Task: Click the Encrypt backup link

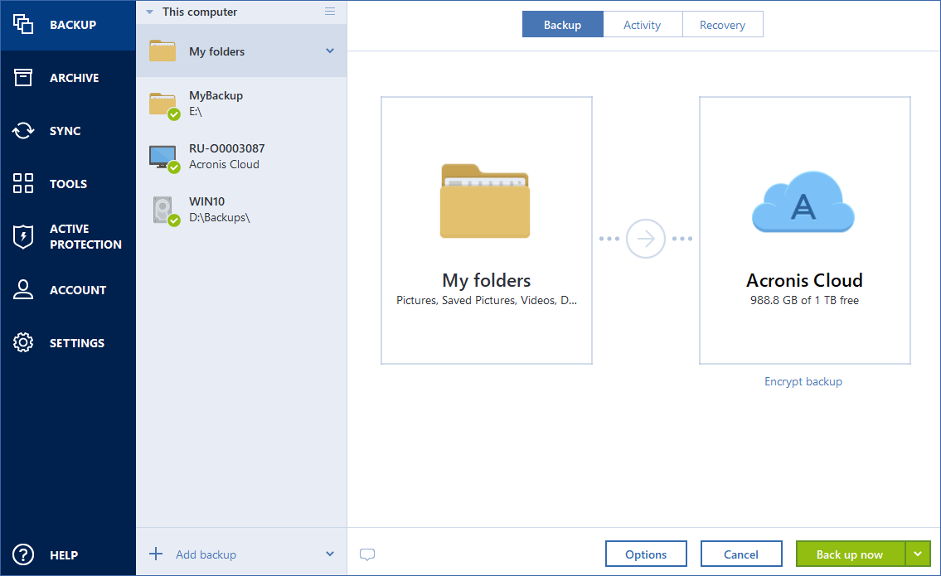Action: pos(803,381)
